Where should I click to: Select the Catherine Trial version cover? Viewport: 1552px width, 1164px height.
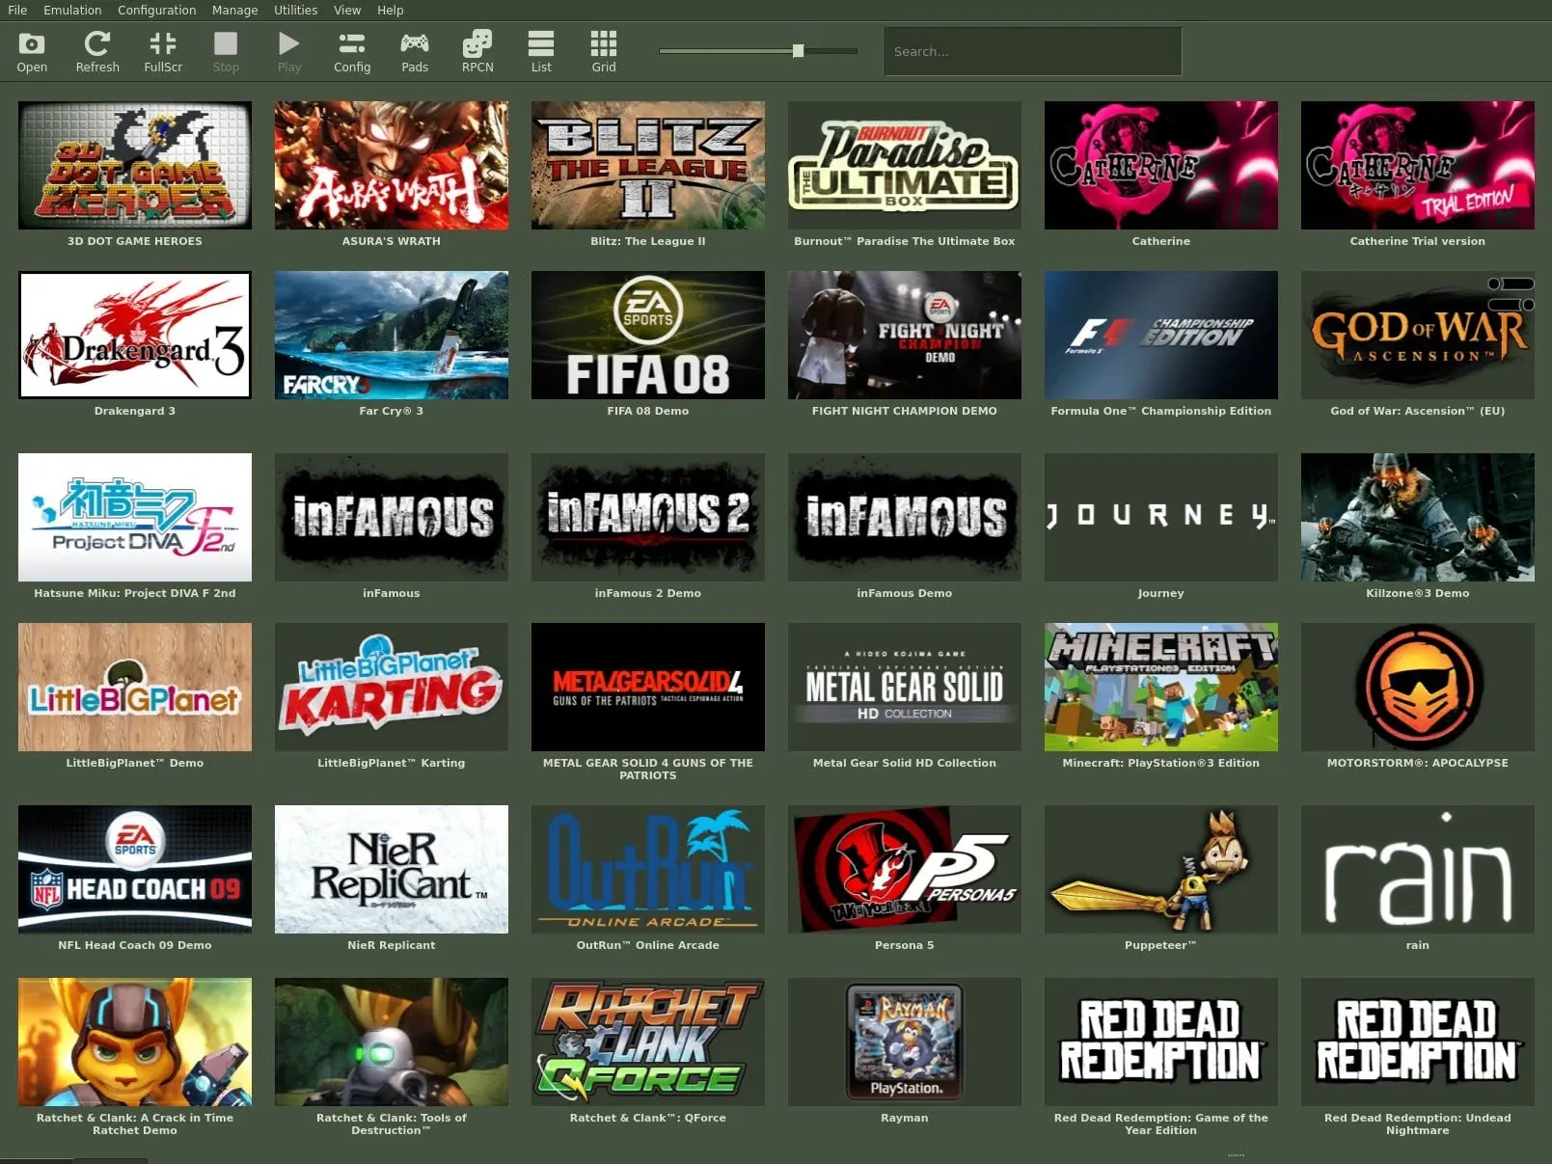1418,165
